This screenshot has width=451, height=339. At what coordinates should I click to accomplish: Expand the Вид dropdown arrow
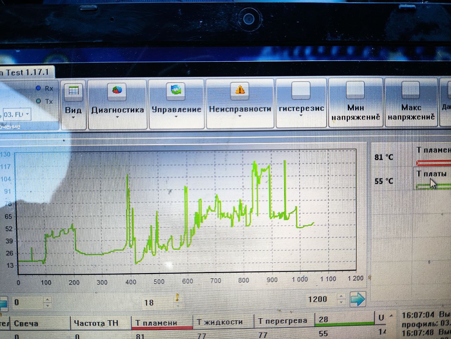pyautogui.click(x=73, y=117)
